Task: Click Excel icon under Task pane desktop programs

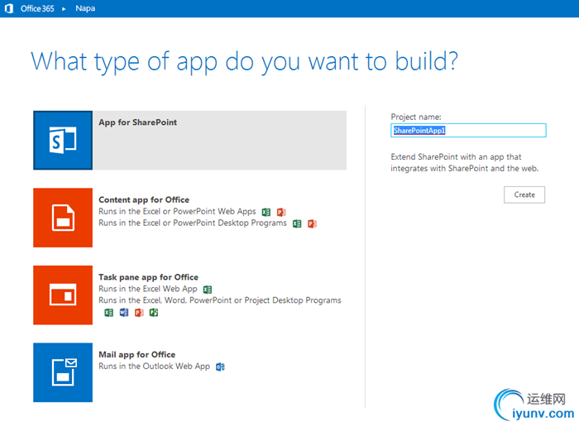Action: 109,313
